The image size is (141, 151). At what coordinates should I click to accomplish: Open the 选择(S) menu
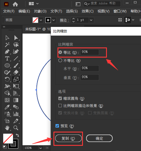72,11
